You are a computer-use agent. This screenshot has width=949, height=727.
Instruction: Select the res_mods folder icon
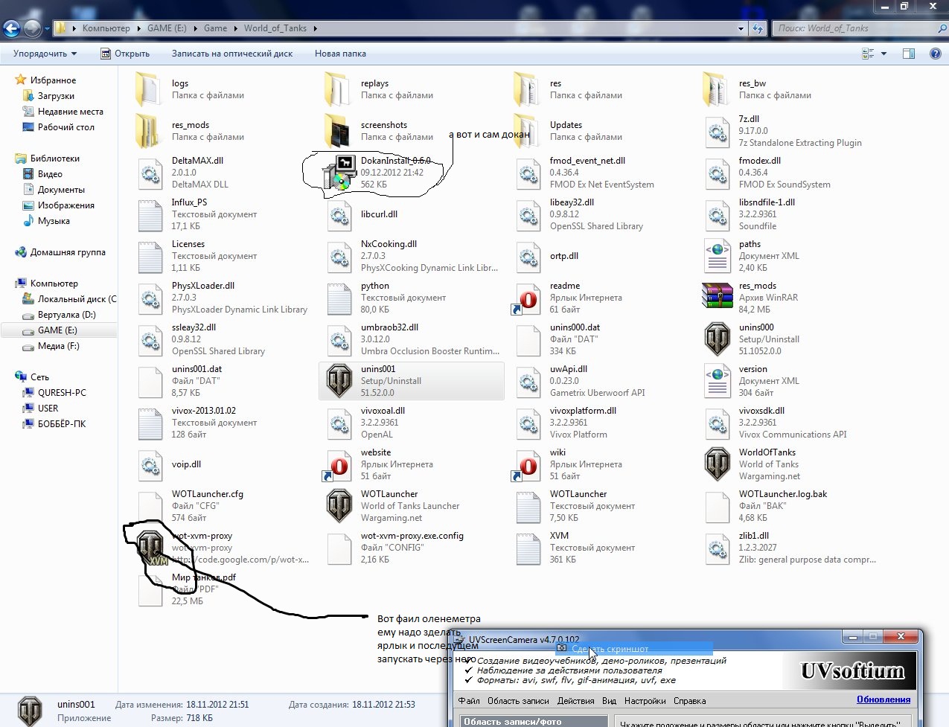click(150, 131)
